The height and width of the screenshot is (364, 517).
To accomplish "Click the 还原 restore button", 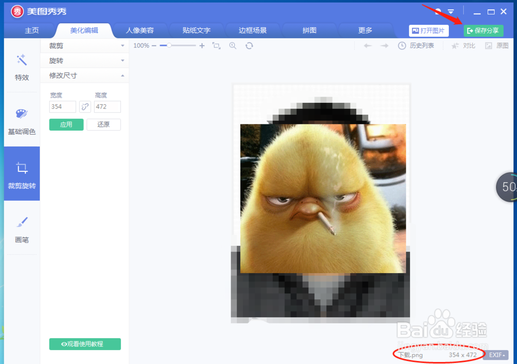I will pyautogui.click(x=103, y=124).
